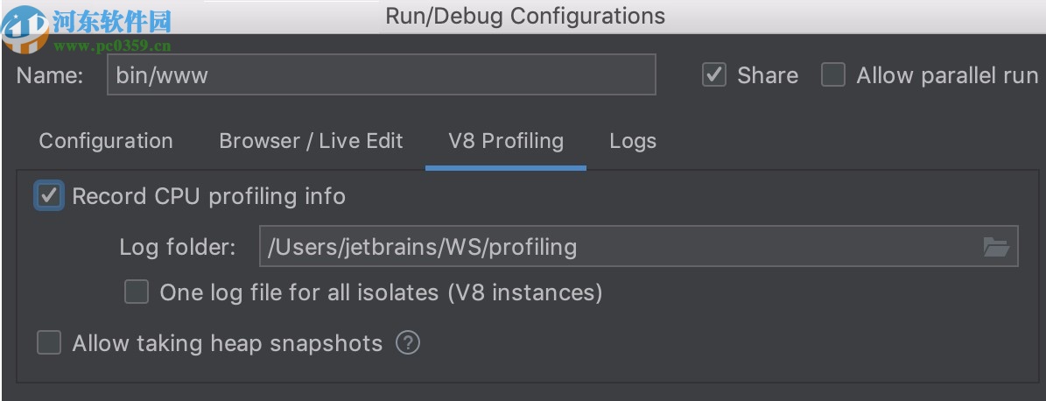Enable Allow taking heap snapshots
The image size is (1046, 401).
pos(49,343)
